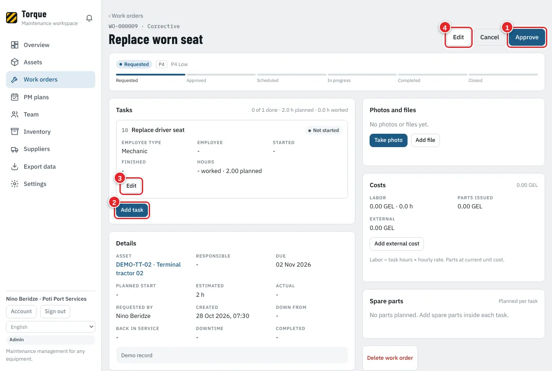Open the language dropdown showing English
This screenshot has height=371, width=552.
[x=50, y=327]
